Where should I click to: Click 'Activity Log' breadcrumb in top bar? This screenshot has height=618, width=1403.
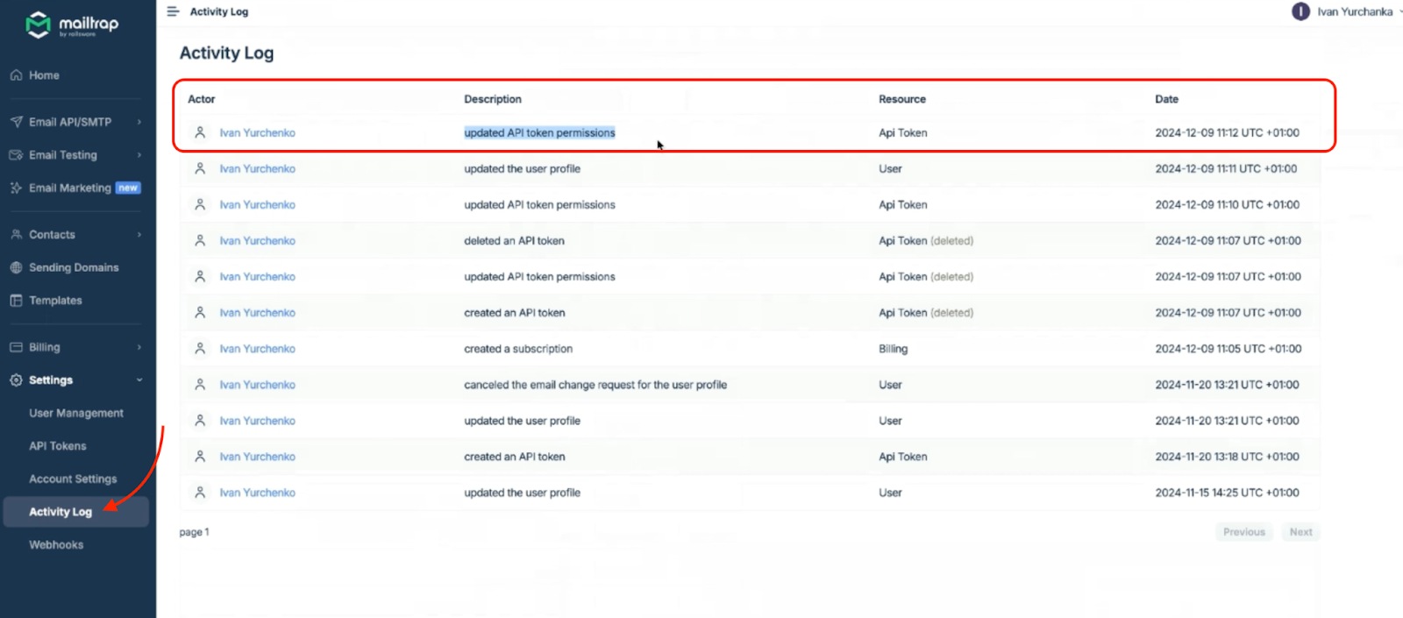[x=219, y=11]
